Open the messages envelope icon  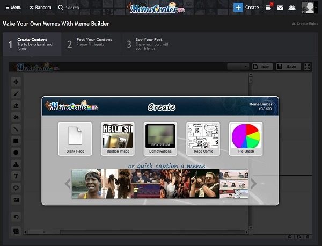280,8
